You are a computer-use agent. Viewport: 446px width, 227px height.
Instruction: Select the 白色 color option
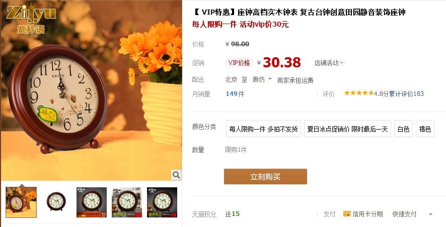[x=403, y=129]
